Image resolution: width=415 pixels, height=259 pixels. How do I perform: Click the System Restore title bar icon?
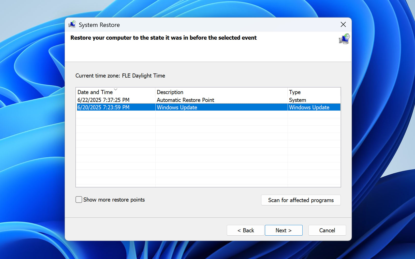tap(72, 25)
